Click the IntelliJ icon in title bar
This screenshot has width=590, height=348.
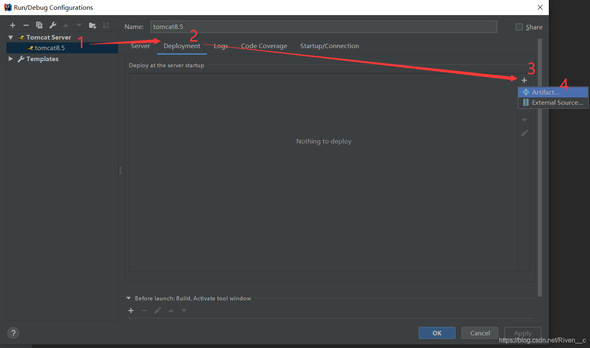pyautogui.click(x=7, y=7)
